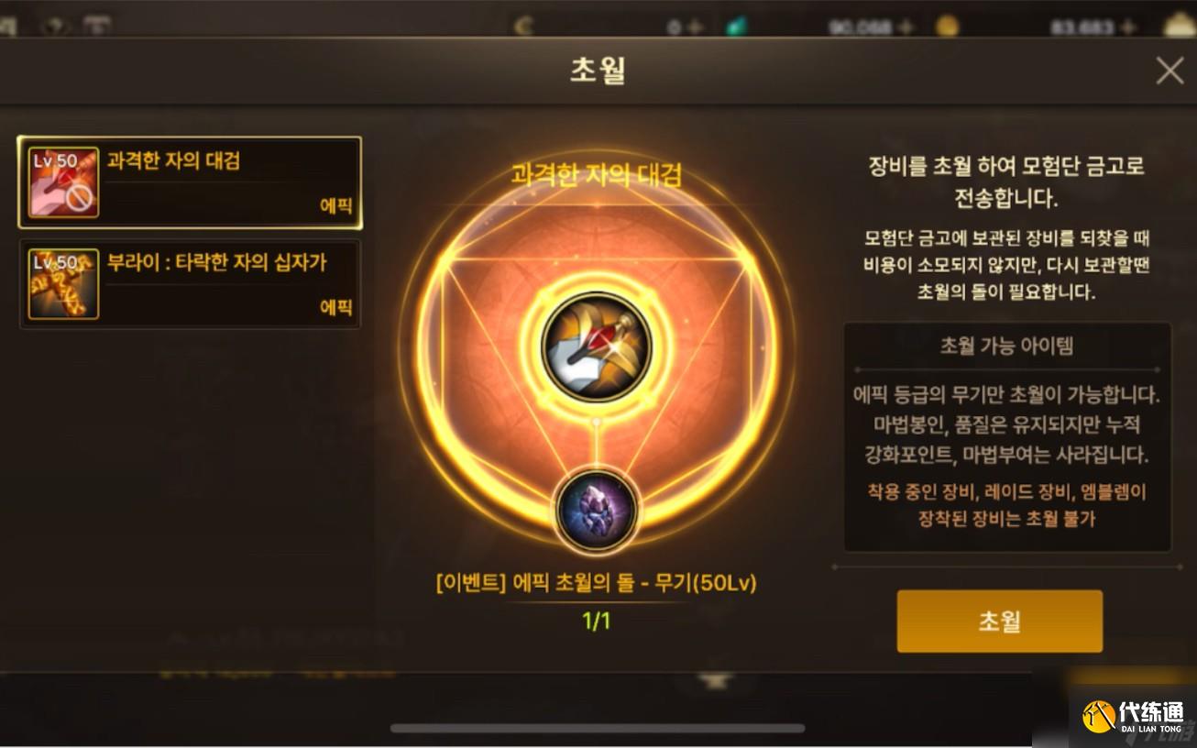1197x748 pixels.
Task: Tap the [이벤트] 에픽 초월의 돌 material label
Action: [597, 583]
